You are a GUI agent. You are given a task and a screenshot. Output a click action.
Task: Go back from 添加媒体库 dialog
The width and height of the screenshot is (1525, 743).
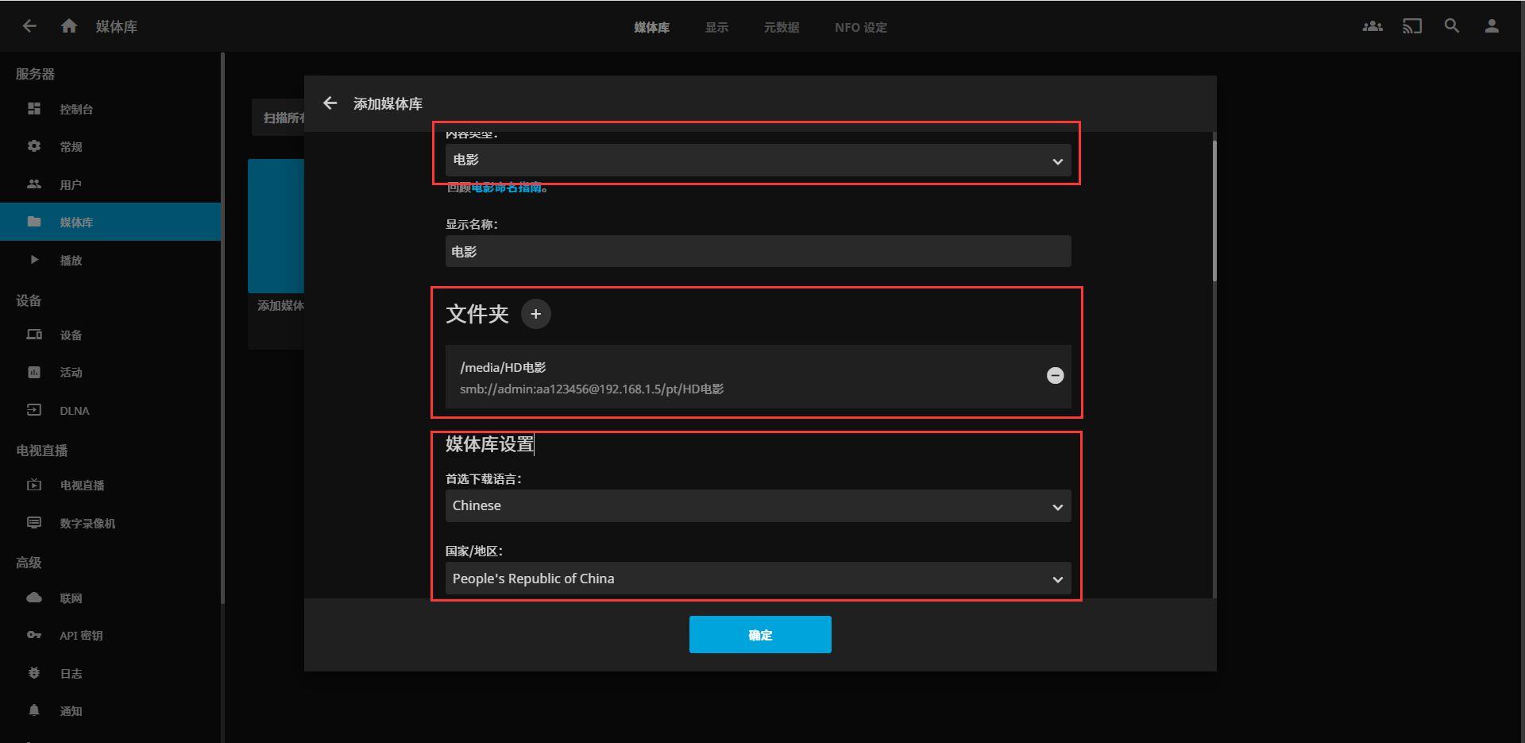[x=330, y=103]
